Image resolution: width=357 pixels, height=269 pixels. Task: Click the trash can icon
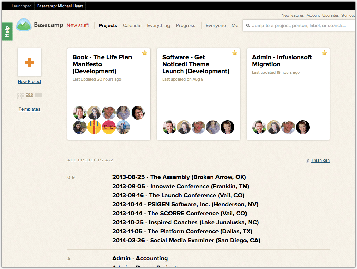(x=307, y=160)
